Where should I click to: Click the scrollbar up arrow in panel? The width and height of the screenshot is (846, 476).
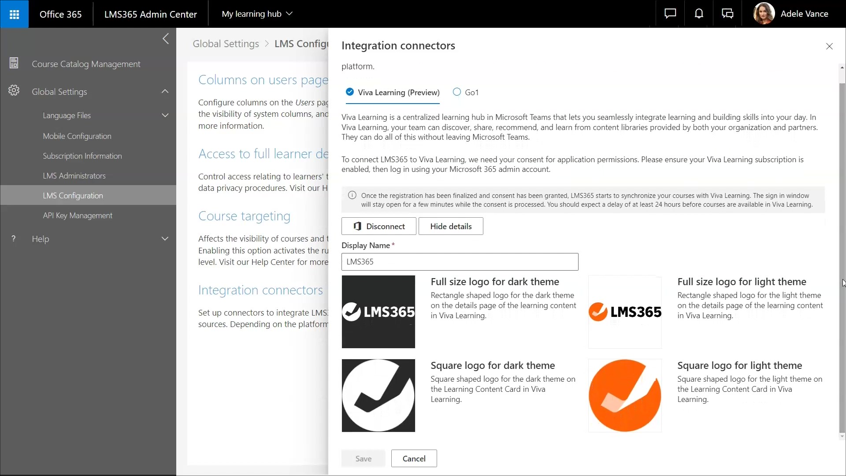842,67
